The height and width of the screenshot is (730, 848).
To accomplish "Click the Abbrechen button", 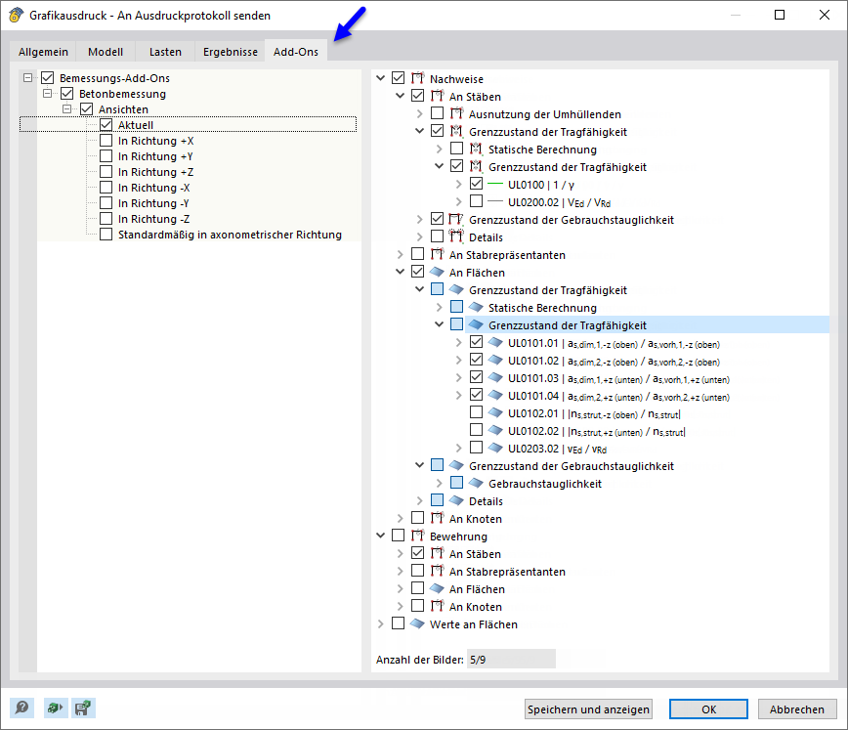I will click(x=797, y=709).
